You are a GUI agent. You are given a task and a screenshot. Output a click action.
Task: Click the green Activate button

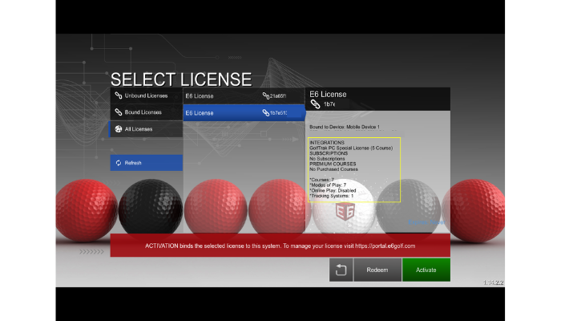426,270
